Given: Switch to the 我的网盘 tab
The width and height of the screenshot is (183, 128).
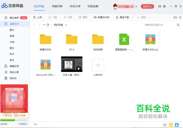Looking at the screenshot, I should (39, 6).
